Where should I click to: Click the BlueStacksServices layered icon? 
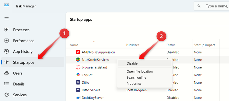78,60
